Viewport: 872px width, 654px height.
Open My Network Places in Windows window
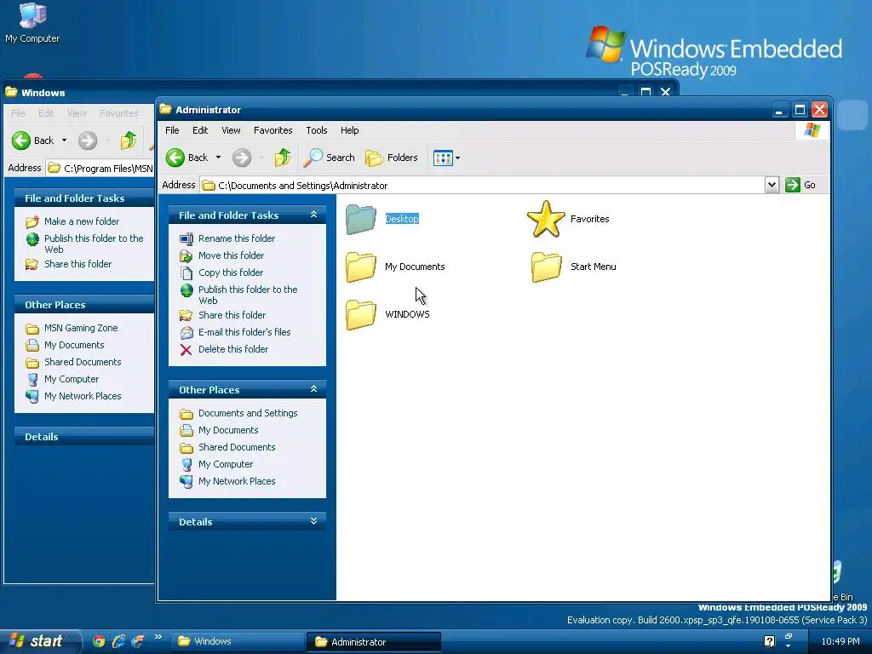[83, 396]
